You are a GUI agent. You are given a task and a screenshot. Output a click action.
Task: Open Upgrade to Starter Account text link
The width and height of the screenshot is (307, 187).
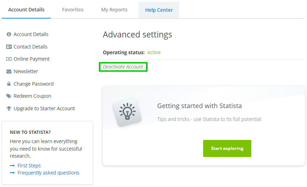44,108
